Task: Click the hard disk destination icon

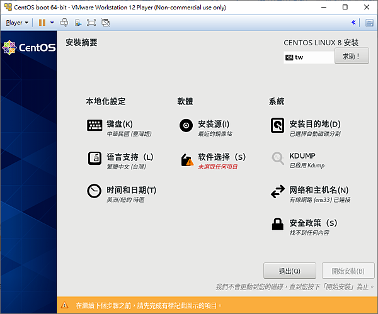Action: tap(277, 125)
